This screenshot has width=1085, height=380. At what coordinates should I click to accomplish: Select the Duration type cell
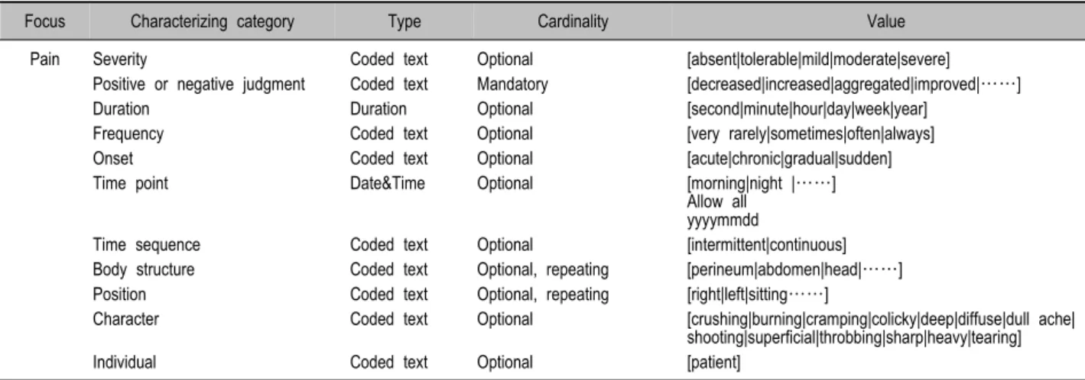point(378,108)
